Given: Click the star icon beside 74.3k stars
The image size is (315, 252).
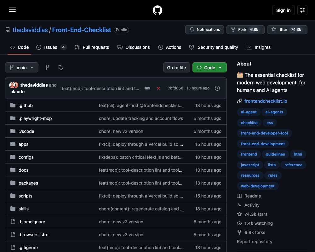Looking at the screenshot, I should [239, 214].
